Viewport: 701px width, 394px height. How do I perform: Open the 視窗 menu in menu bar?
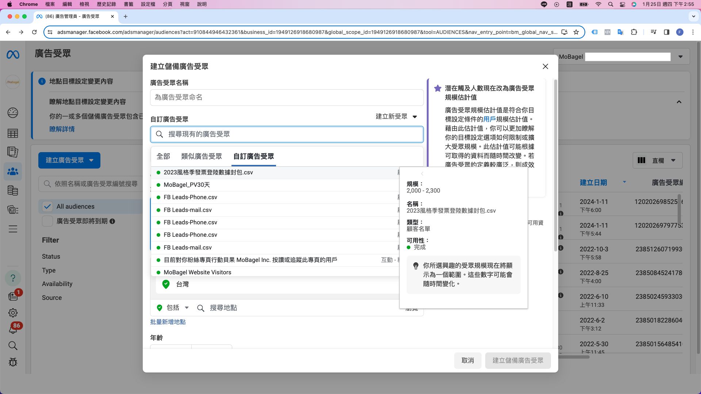185,4
